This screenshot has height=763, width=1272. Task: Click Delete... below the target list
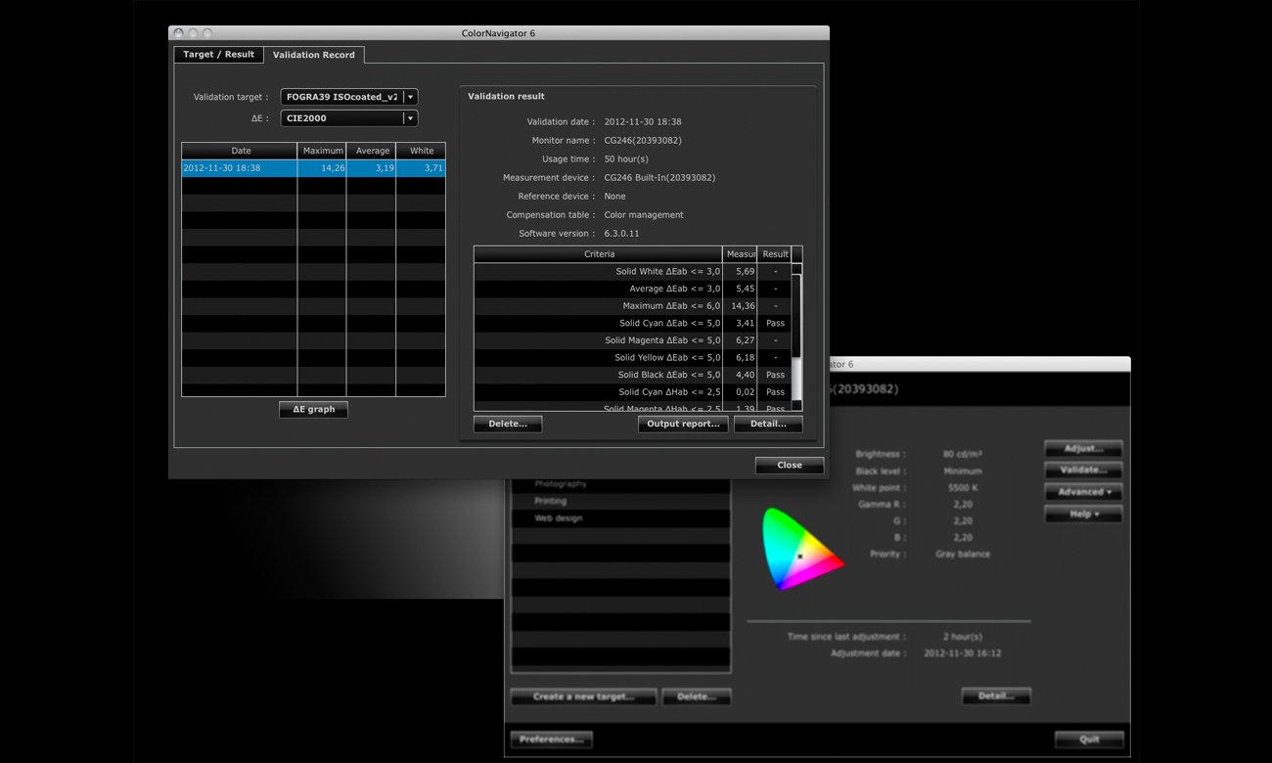(x=697, y=696)
